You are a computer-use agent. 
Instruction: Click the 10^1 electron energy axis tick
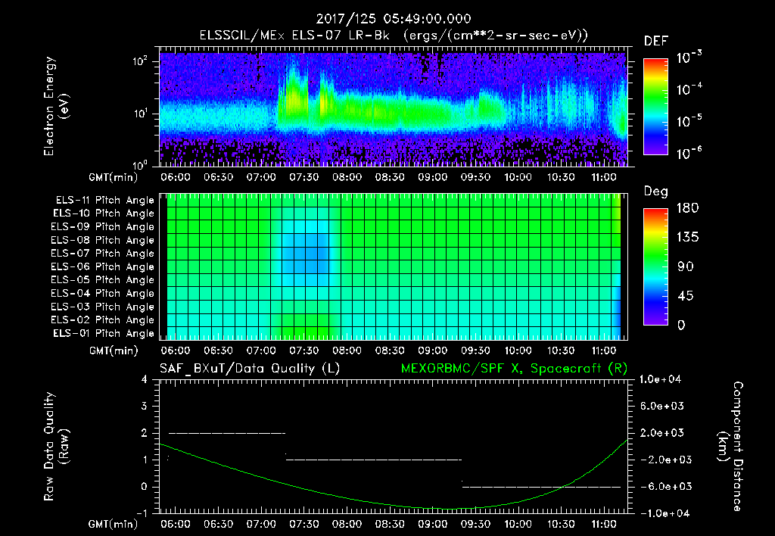click(140, 114)
